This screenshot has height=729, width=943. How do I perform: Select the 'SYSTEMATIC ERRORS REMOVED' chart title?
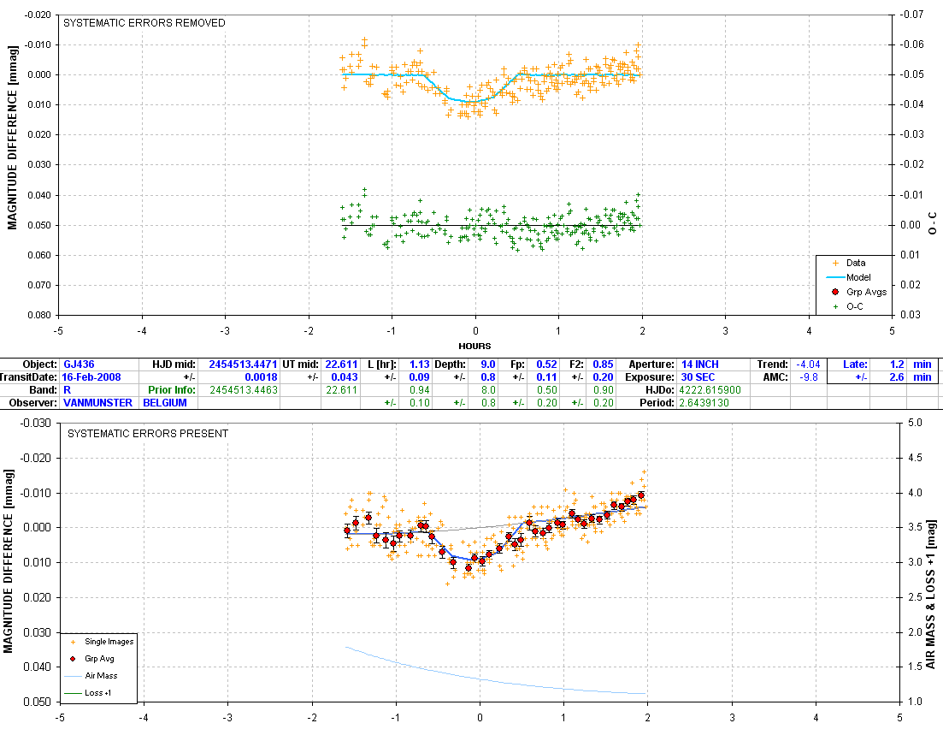pos(144,23)
